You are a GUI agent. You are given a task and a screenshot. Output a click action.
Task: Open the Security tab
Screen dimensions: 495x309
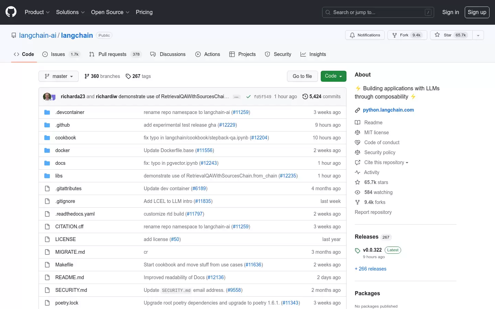[278, 54]
